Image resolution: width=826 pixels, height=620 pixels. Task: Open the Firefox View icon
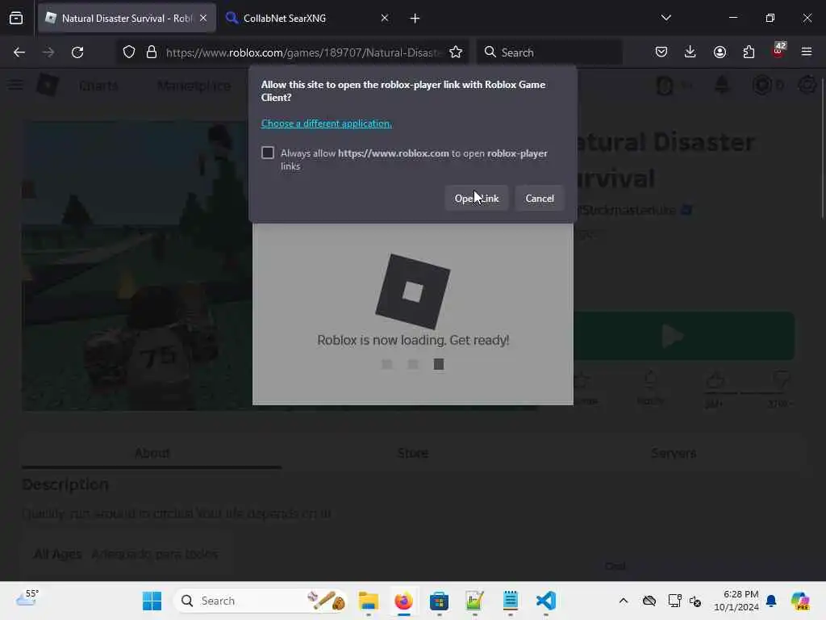tap(16, 19)
